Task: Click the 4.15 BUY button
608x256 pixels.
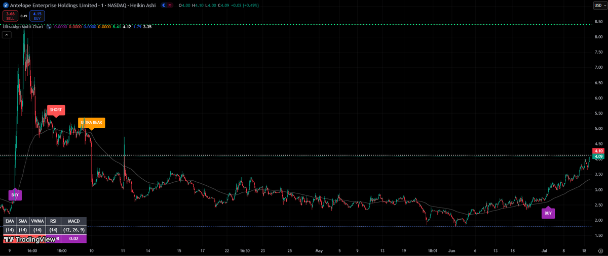Action: [x=37, y=16]
